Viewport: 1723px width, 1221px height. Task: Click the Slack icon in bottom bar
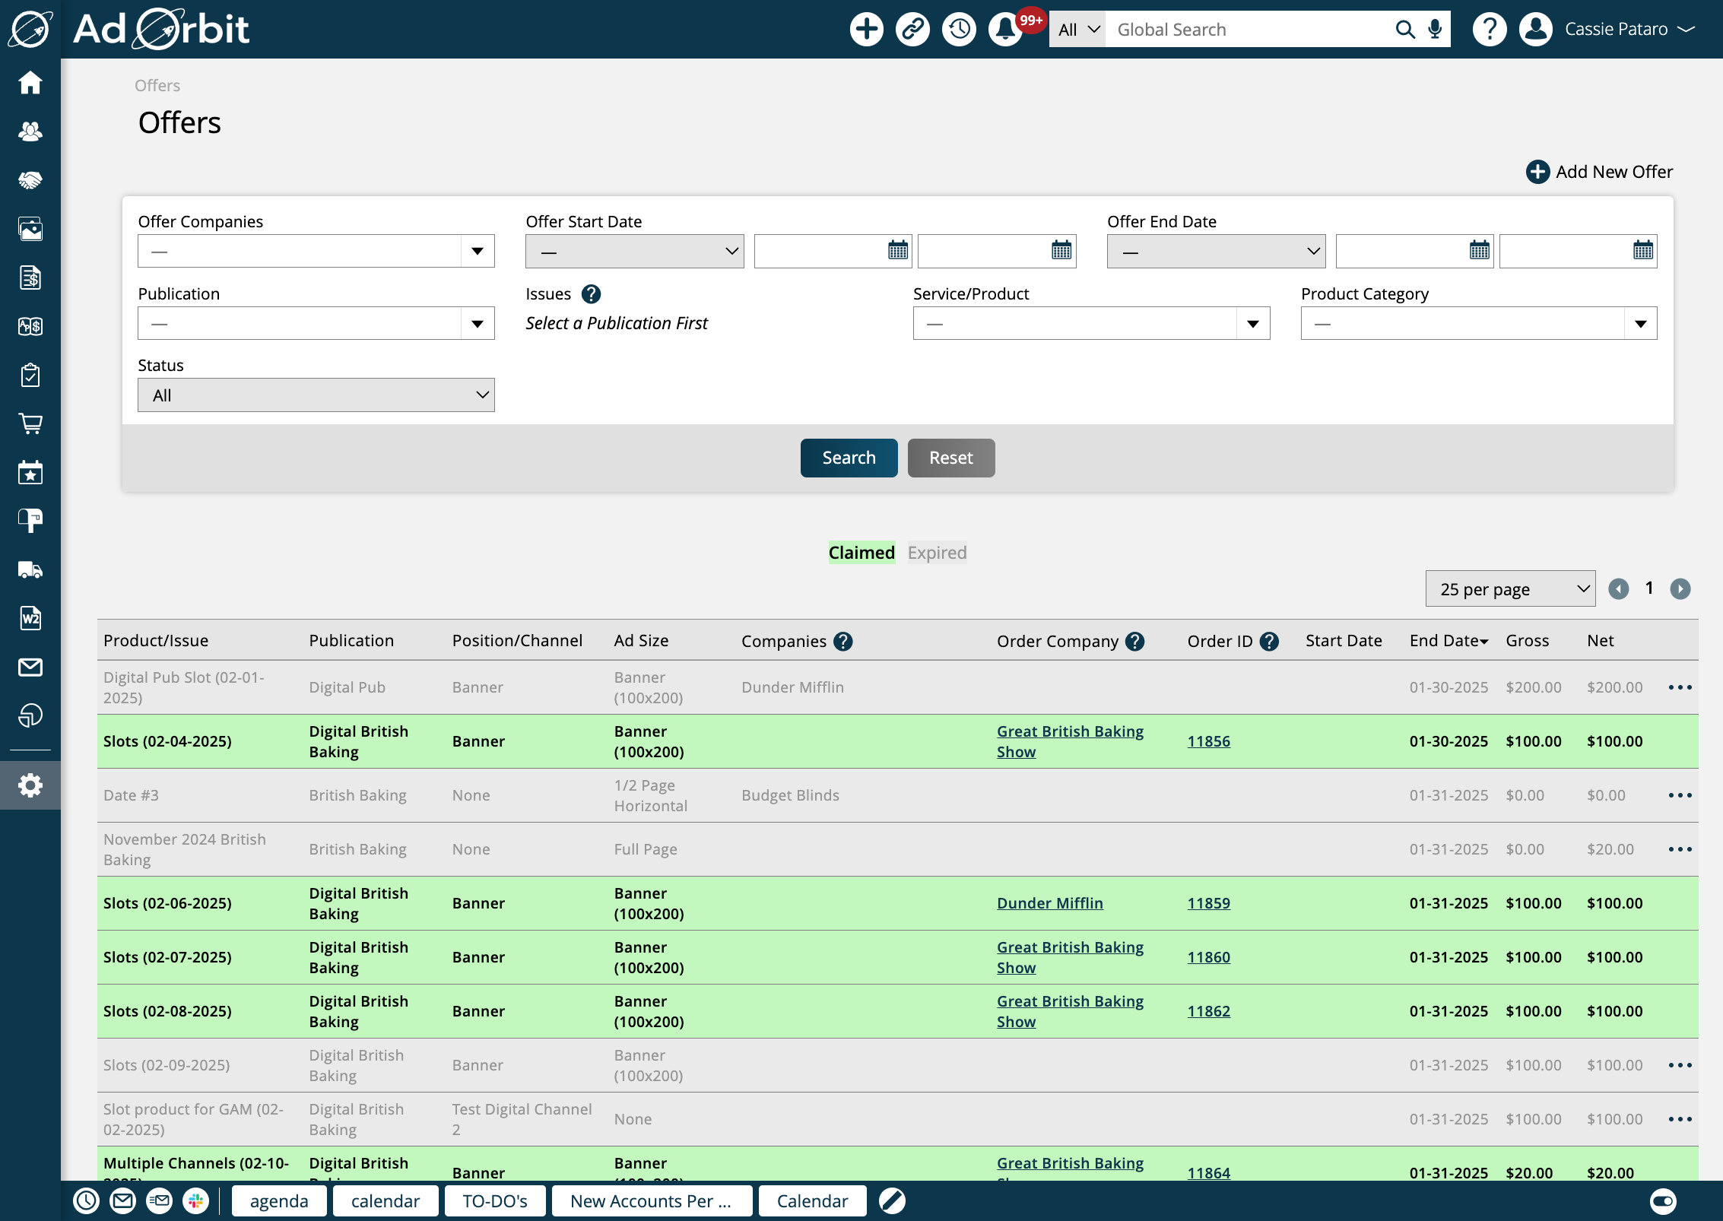[195, 1201]
